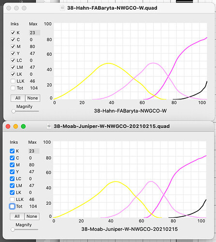The image size is (216, 242).
Task: Zoom the Moab-Juniper window with green button
Action: coord(23,126)
